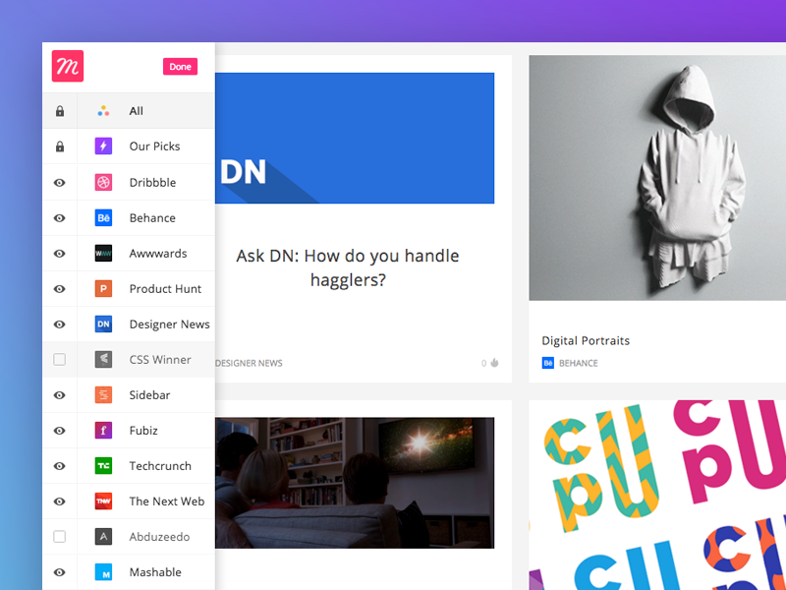Click Fubiz text in sidebar
This screenshot has height=590, width=786.
[143, 431]
